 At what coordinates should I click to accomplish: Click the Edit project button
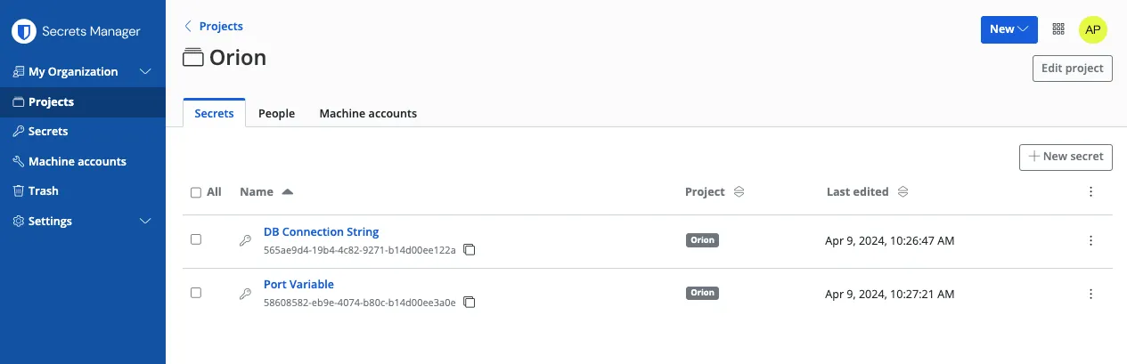pos(1072,69)
